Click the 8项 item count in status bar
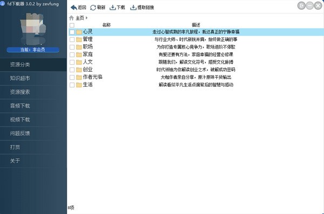Viewport: 324px width, 214px height. 71,208
